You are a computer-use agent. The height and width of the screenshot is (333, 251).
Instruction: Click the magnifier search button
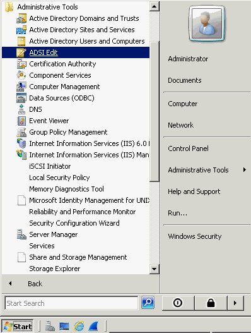[x=148, y=302]
